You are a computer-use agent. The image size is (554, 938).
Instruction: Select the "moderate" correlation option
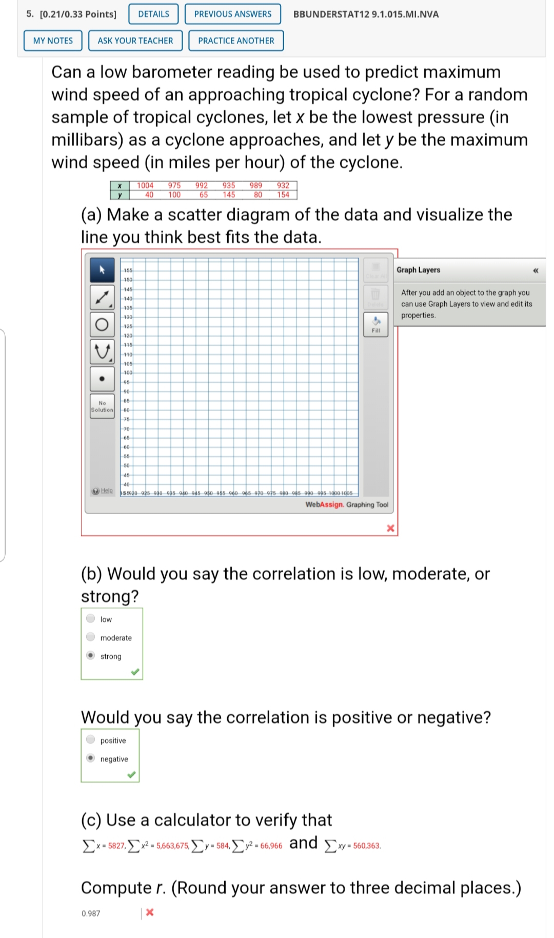click(90, 638)
